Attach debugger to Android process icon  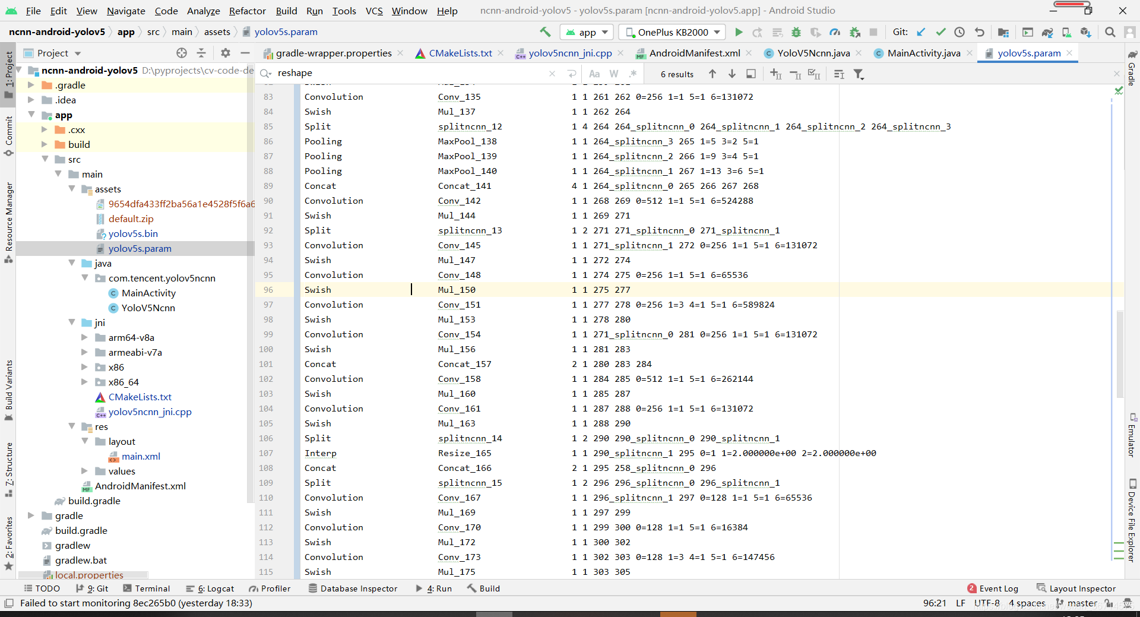click(x=854, y=32)
